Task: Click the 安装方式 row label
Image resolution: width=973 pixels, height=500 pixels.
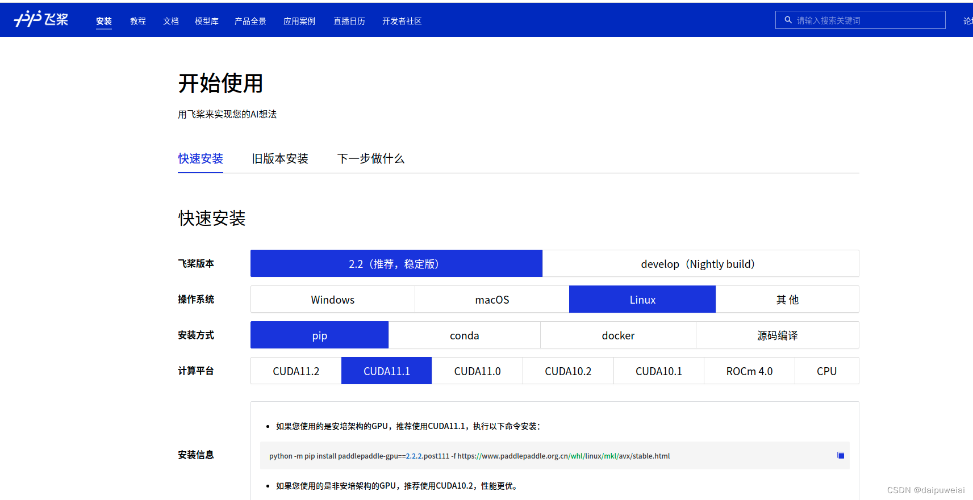Action: [196, 335]
